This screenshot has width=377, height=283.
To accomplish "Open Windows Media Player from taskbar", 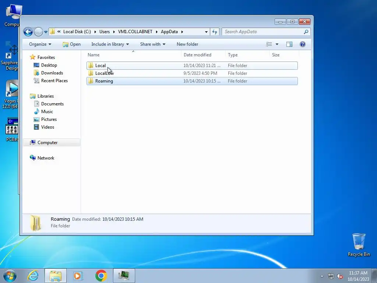I will coord(78,276).
